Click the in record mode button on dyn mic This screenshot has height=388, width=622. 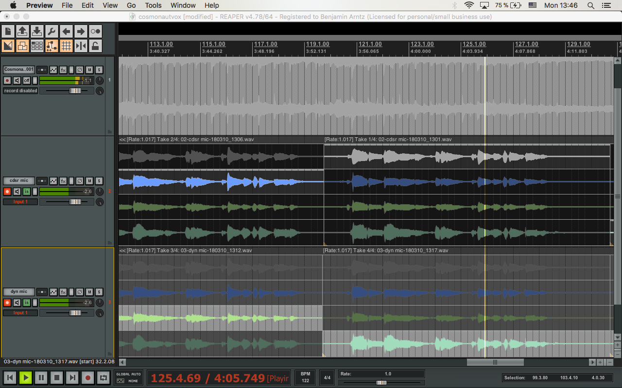(27, 303)
